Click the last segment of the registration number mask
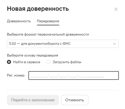125x109 pixels. click(91, 76)
